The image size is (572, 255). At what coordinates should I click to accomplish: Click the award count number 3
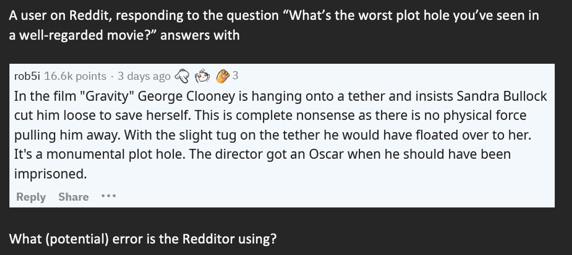pyautogui.click(x=235, y=75)
